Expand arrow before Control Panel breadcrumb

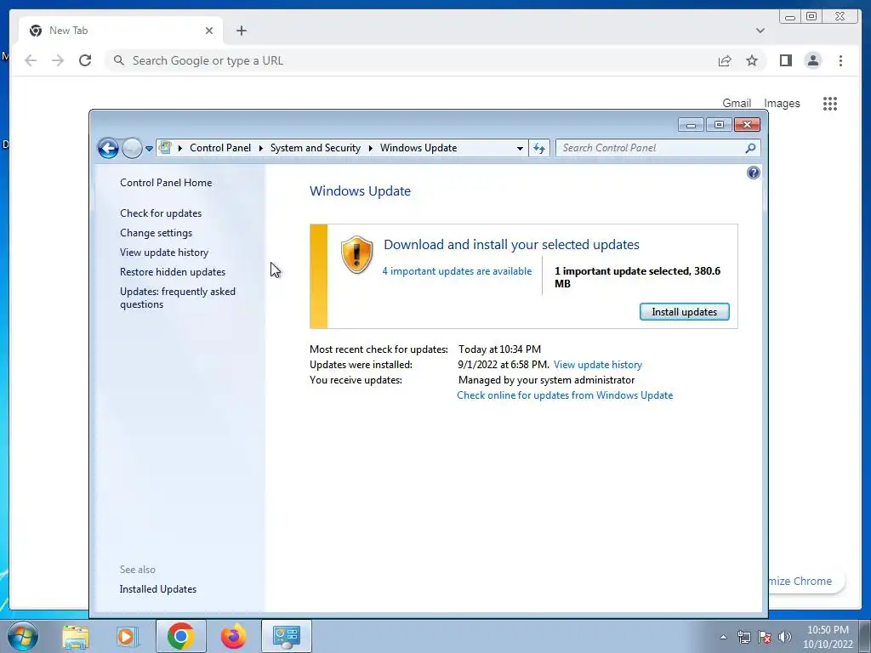(x=180, y=148)
